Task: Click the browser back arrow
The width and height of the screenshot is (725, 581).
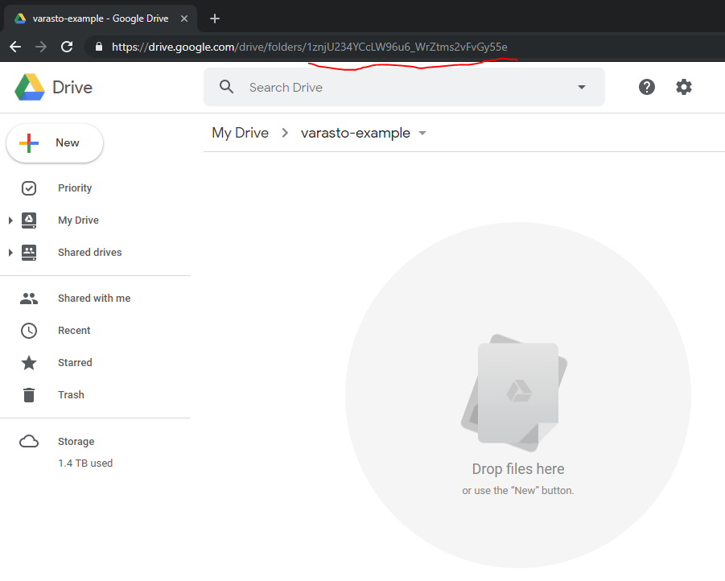Action: coord(15,47)
